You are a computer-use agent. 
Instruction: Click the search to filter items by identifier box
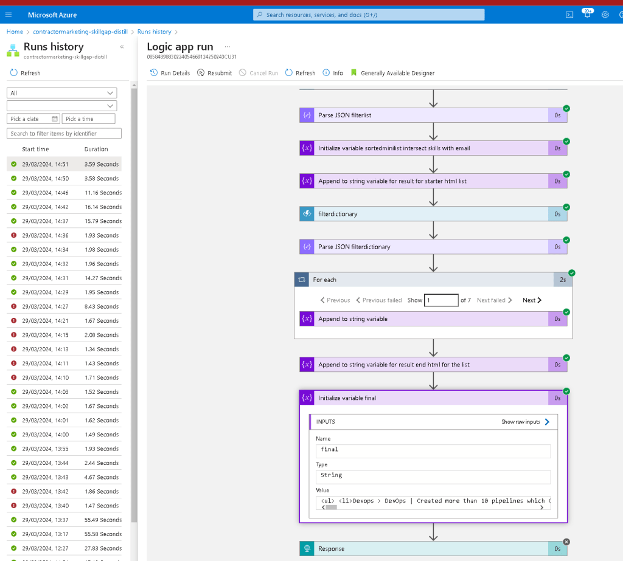point(64,133)
